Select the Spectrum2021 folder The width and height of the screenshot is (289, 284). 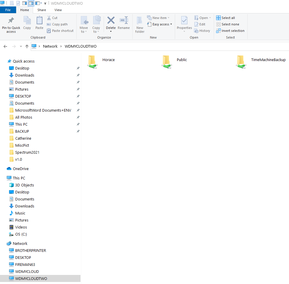[x=24, y=152]
